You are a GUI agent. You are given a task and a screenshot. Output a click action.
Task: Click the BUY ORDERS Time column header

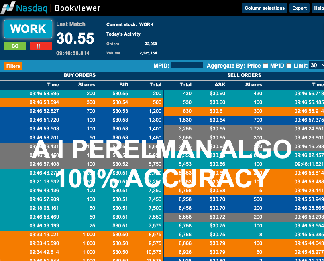(53, 85)
